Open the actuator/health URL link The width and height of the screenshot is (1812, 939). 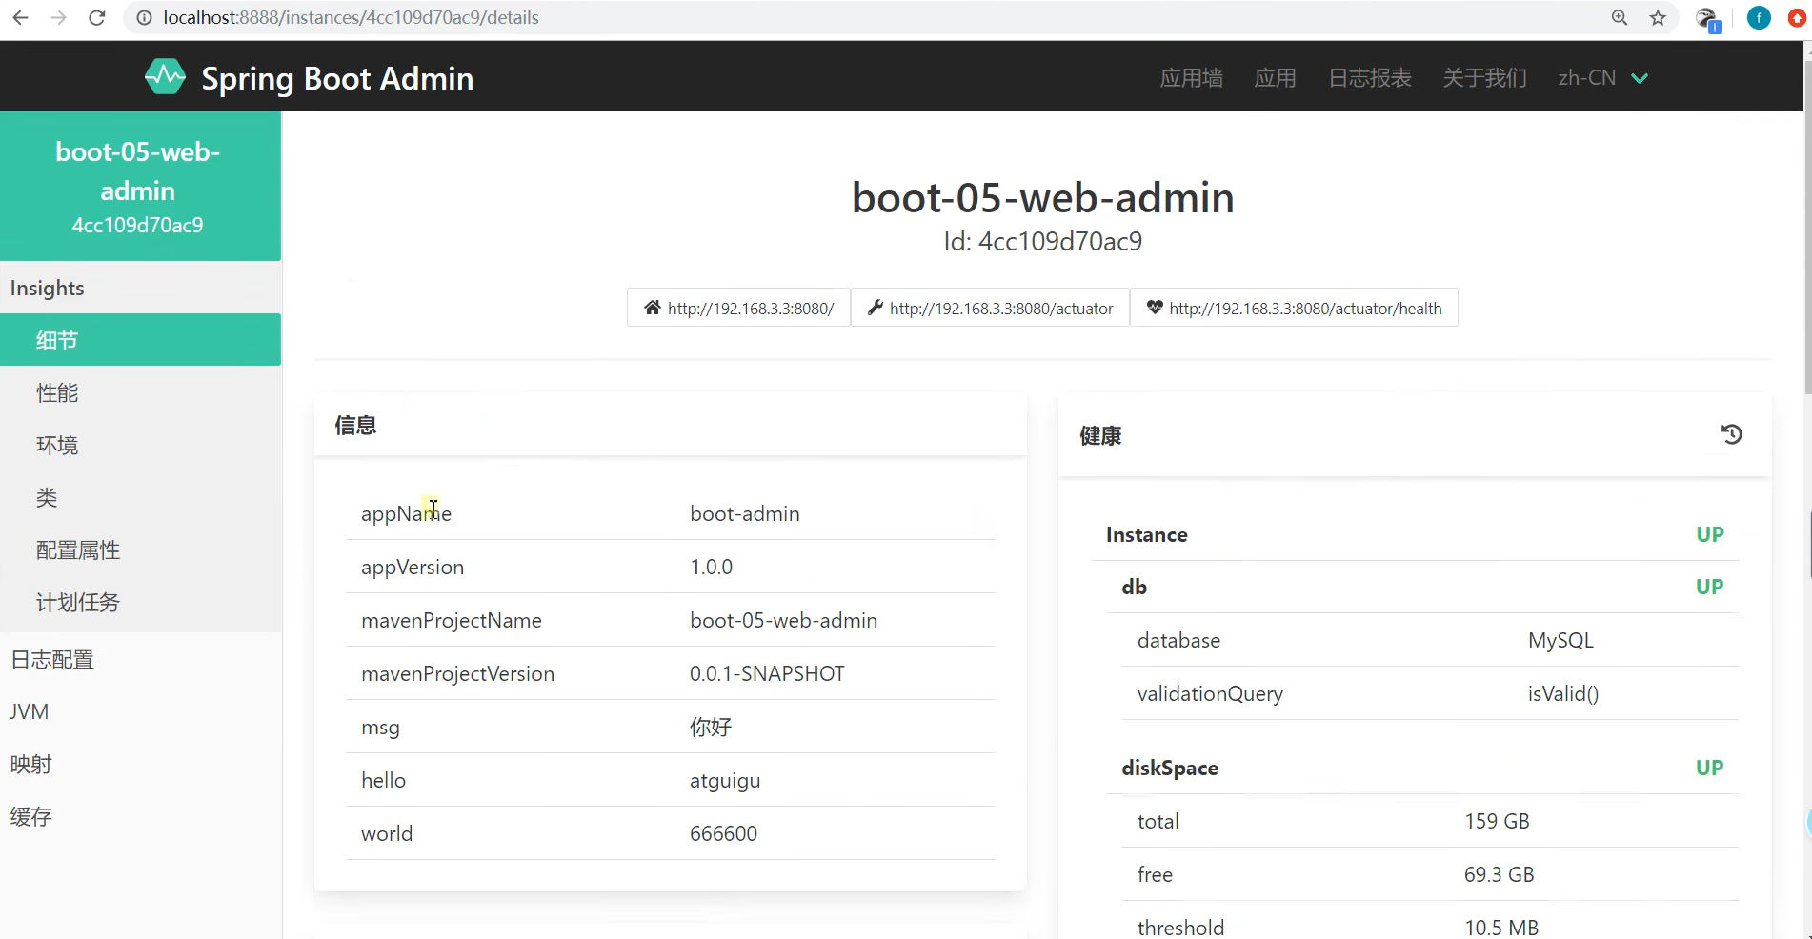pyautogui.click(x=1294, y=308)
